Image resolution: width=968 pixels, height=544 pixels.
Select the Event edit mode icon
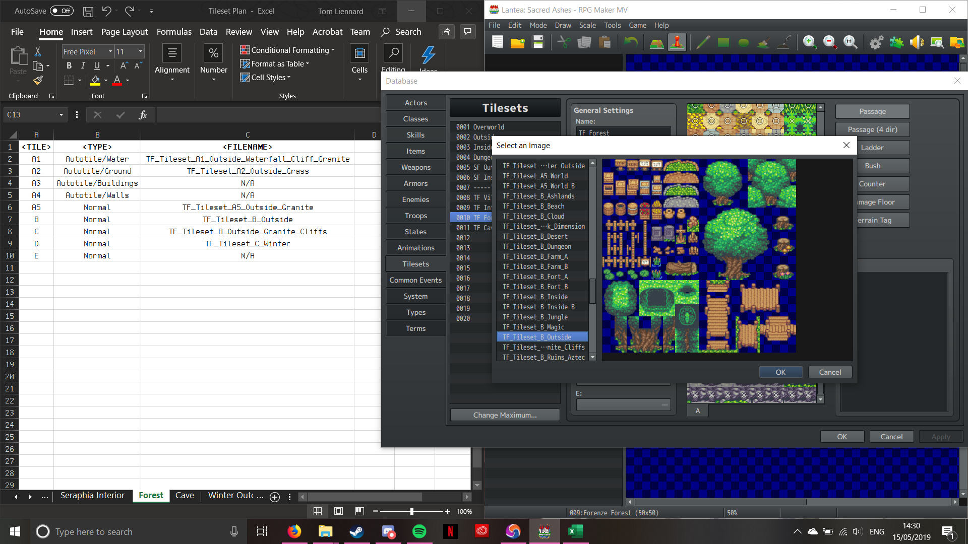tap(677, 43)
